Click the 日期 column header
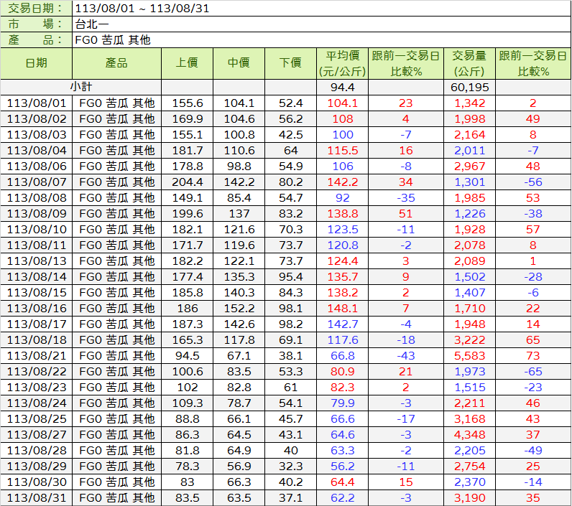 (x=36, y=64)
